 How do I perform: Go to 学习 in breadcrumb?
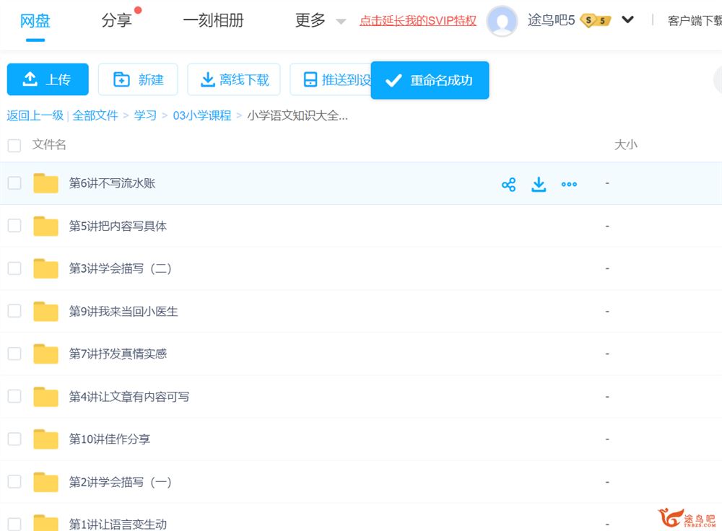point(145,115)
